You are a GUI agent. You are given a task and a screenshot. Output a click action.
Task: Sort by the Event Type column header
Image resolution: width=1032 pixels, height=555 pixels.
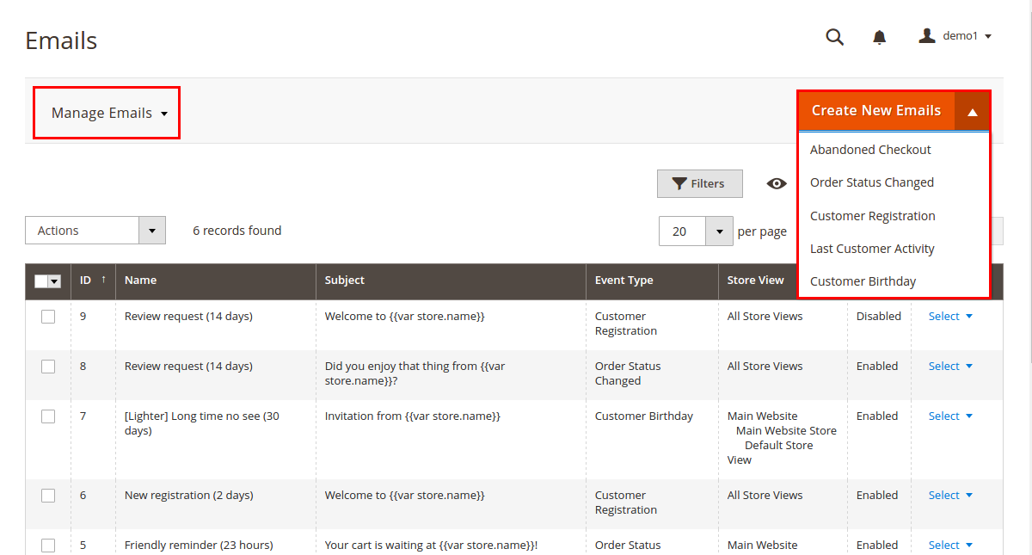pos(652,281)
